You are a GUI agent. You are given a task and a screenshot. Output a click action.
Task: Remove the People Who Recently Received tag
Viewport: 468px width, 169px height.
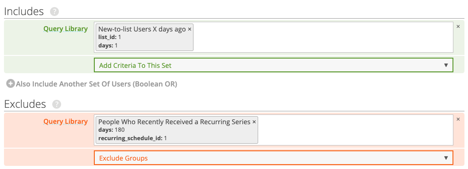tap(254, 122)
